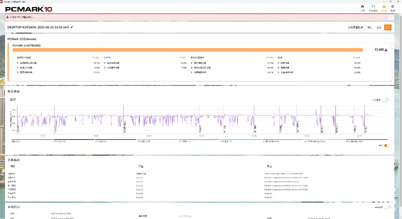402x219 pixels.
Task: Turn off the orange 标记 markers toggle
Action: [387, 146]
